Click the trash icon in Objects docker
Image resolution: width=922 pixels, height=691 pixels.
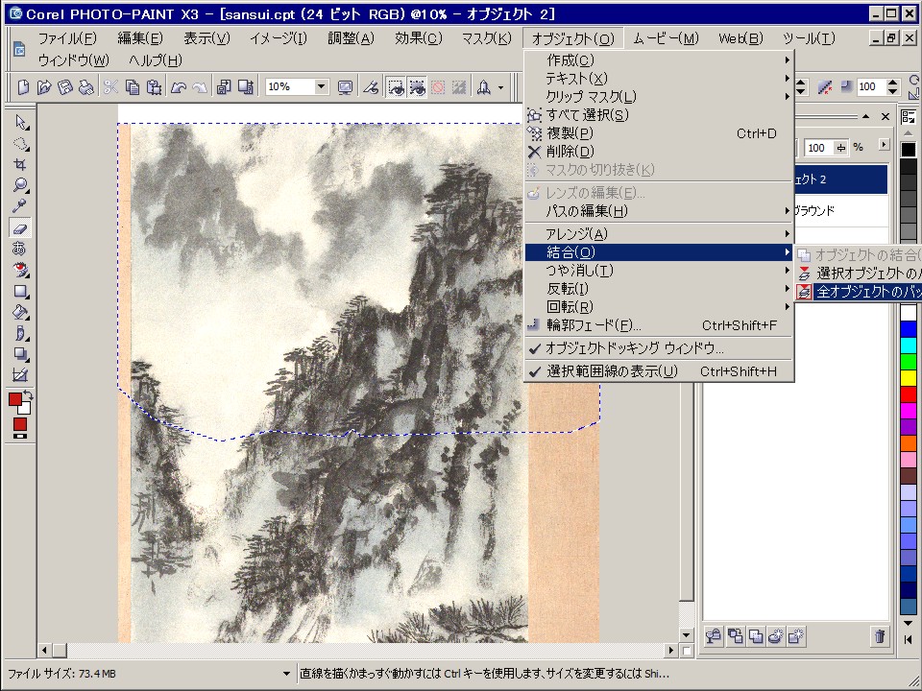pos(879,635)
